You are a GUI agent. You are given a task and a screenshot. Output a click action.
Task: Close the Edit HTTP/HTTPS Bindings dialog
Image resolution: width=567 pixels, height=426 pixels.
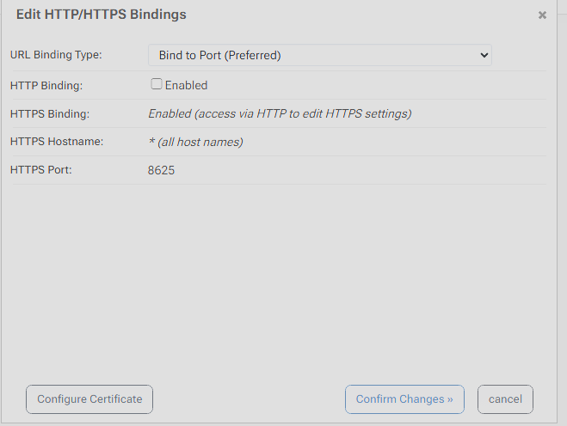point(542,15)
